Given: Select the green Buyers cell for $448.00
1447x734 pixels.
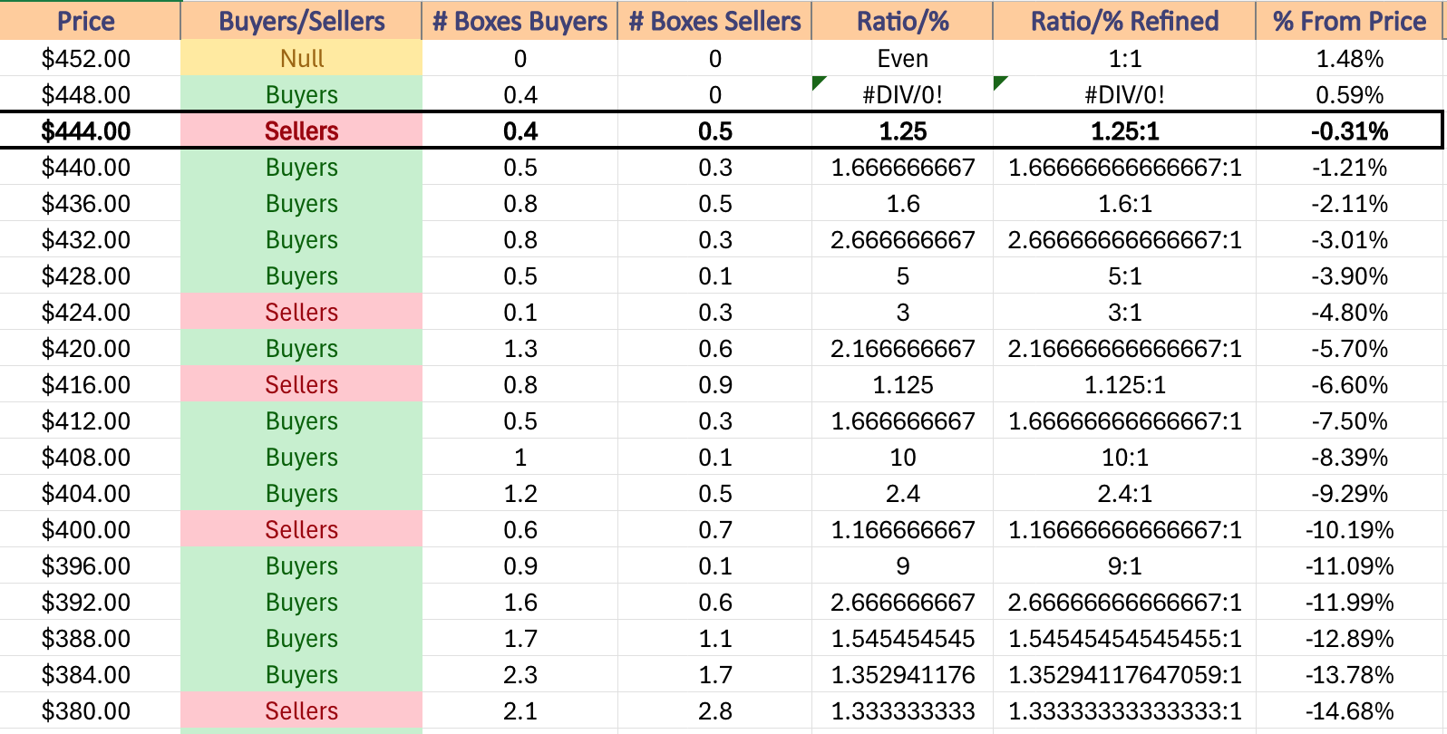Looking at the screenshot, I should coord(302,94).
